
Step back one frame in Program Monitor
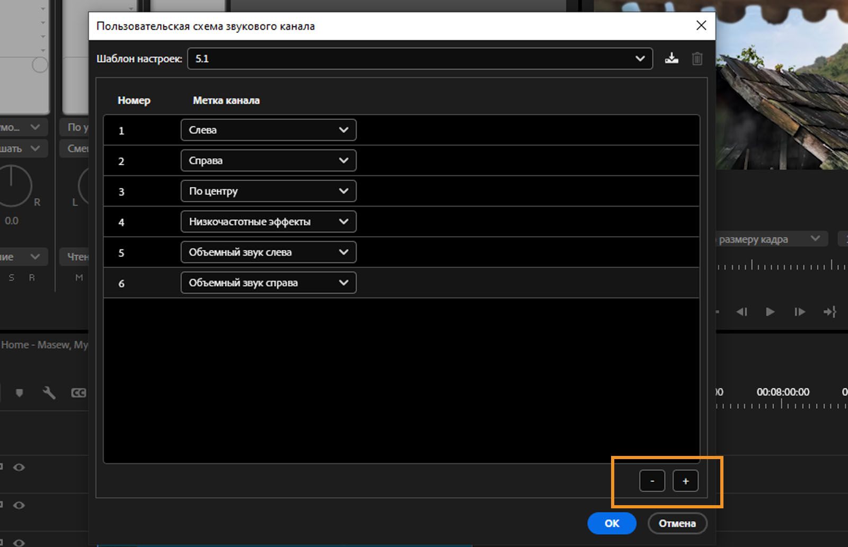click(741, 312)
